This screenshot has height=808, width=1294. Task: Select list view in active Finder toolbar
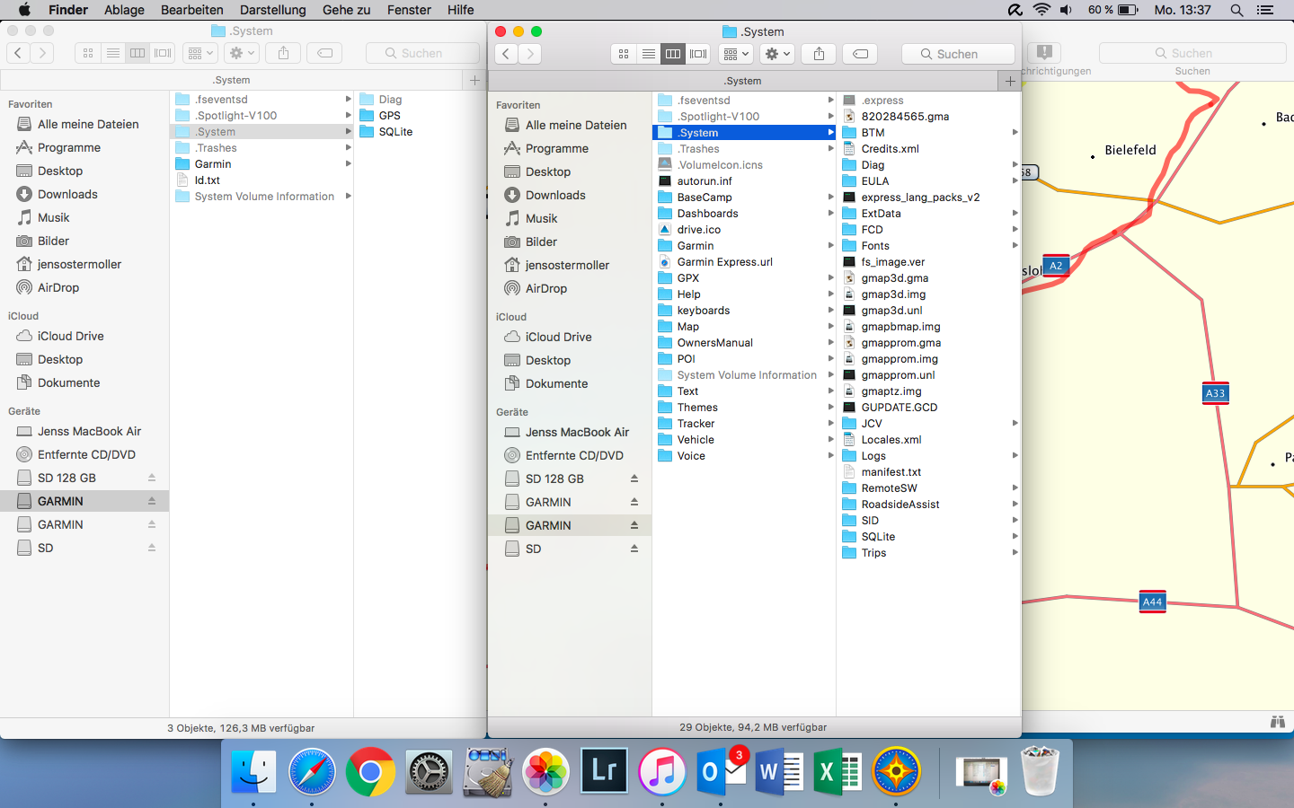[x=648, y=54]
